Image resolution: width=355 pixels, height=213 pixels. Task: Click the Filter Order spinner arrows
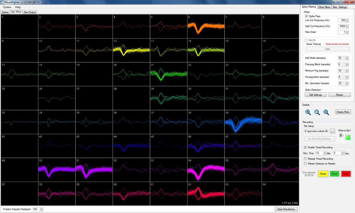click(x=347, y=32)
